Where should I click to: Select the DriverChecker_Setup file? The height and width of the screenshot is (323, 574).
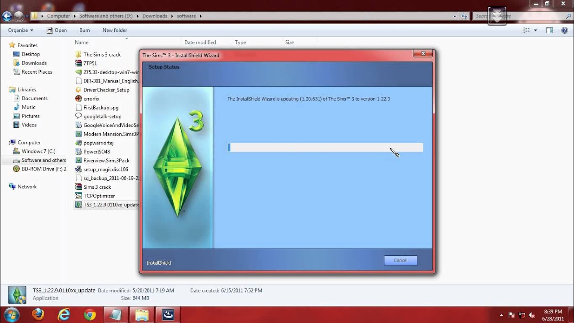click(106, 90)
